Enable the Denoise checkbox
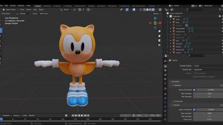The image size is (223, 125). click(x=175, y=101)
